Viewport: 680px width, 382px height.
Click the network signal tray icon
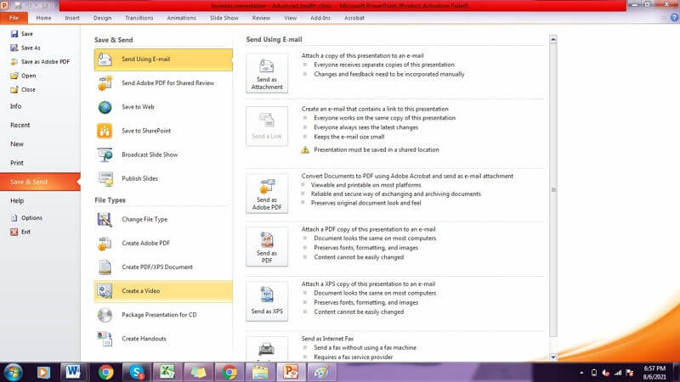pos(618,373)
